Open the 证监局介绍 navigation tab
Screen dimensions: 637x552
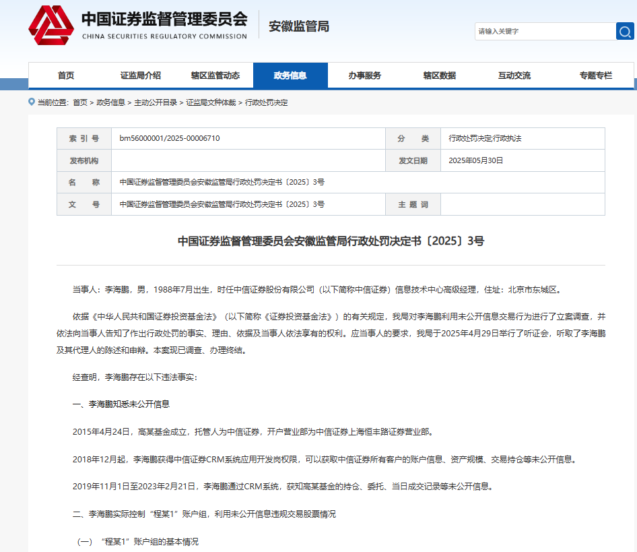coord(141,75)
